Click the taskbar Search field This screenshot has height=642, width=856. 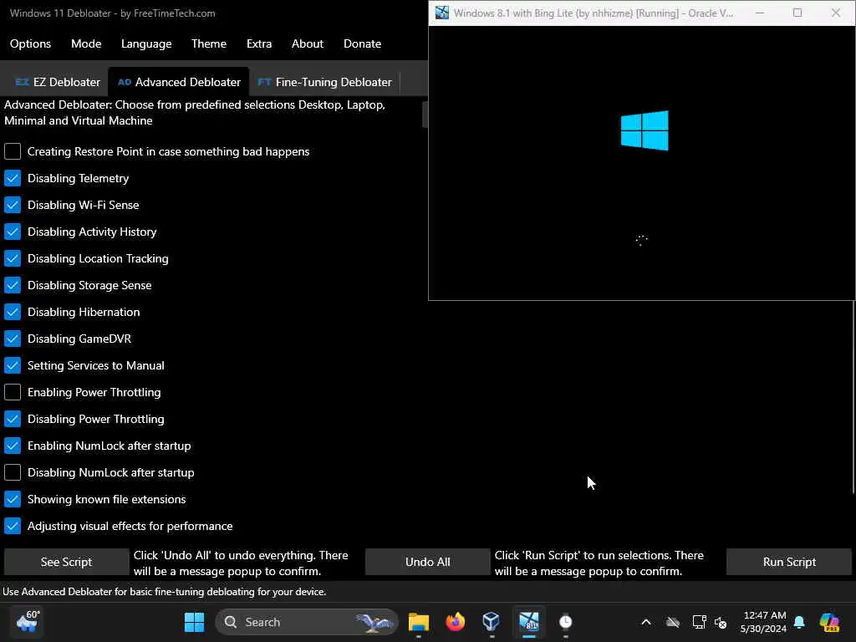(307, 622)
